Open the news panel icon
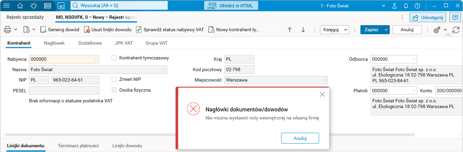 tap(48, 6)
